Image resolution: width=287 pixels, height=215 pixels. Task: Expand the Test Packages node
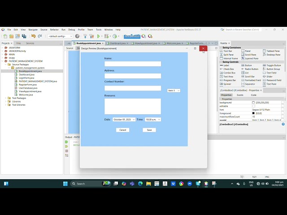pyautogui.click(x=6, y=98)
